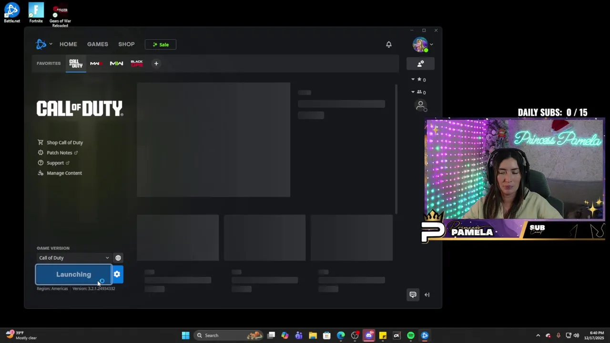Open File Explorer on the taskbar
The image size is (610, 343).
313,335
